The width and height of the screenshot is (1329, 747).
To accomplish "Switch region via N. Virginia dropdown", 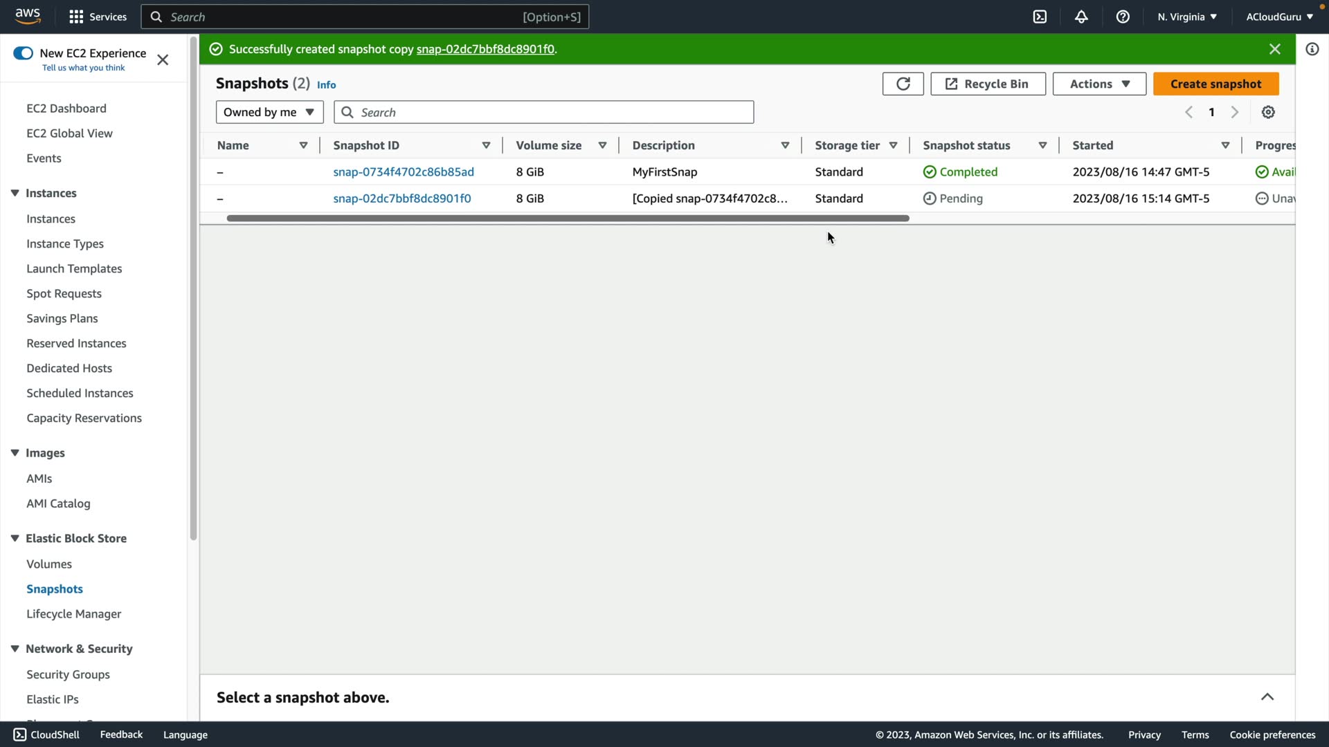I will pyautogui.click(x=1186, y=17).
